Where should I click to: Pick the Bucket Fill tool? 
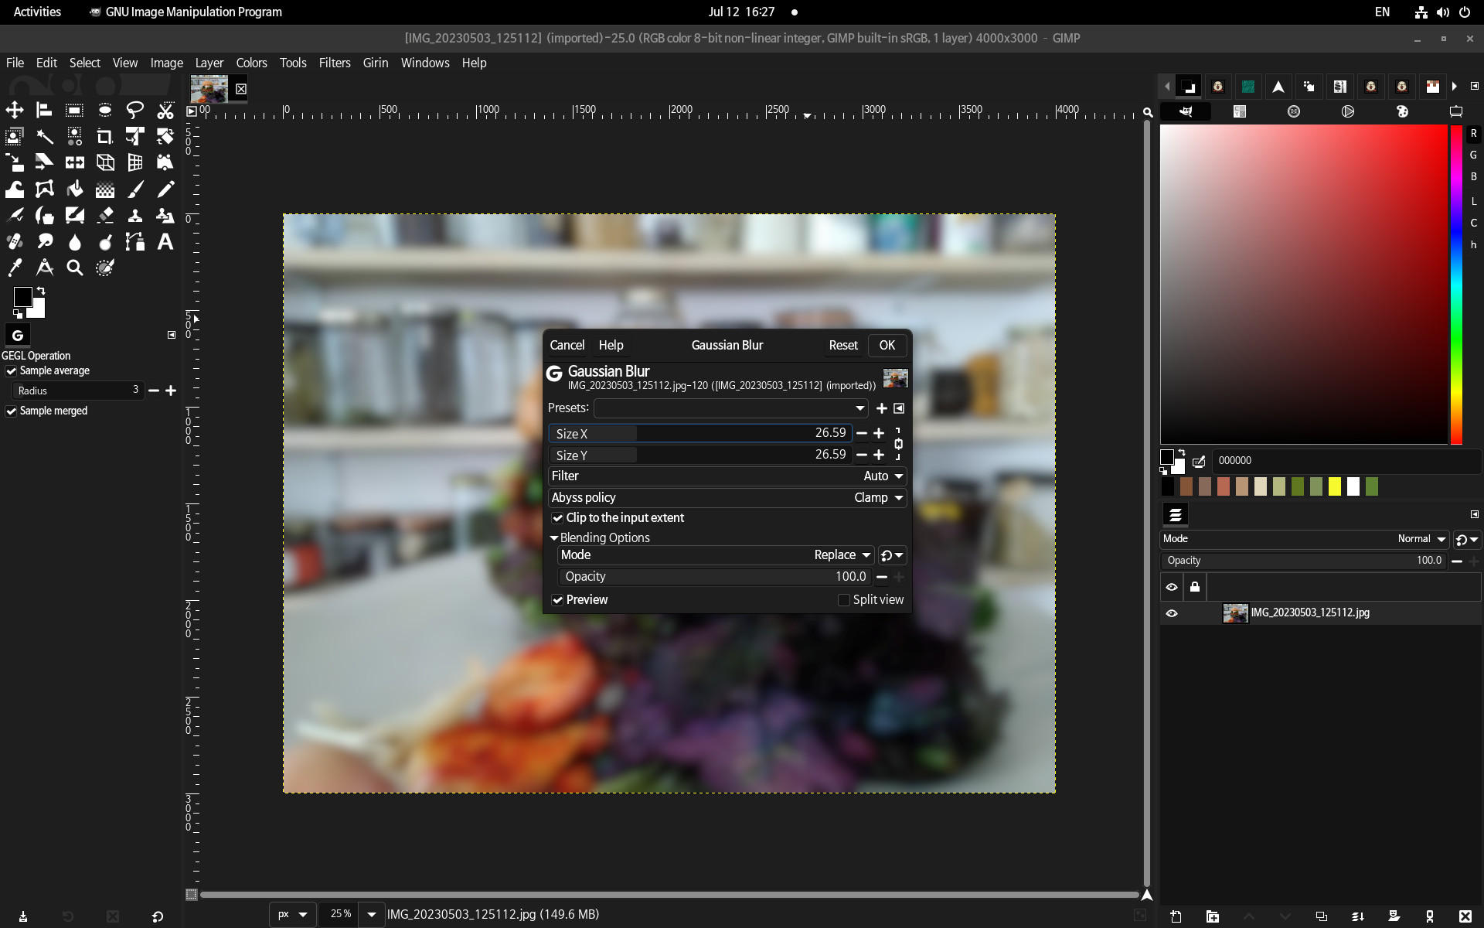point(75,189)
